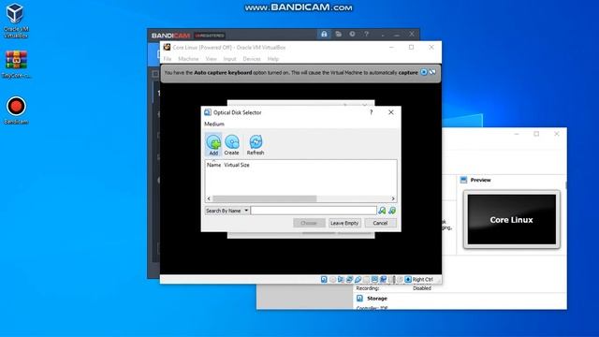Open the Bandicam desktop shortcut
The width and height of the screenshot is (599, 337).
coord(16,110)
